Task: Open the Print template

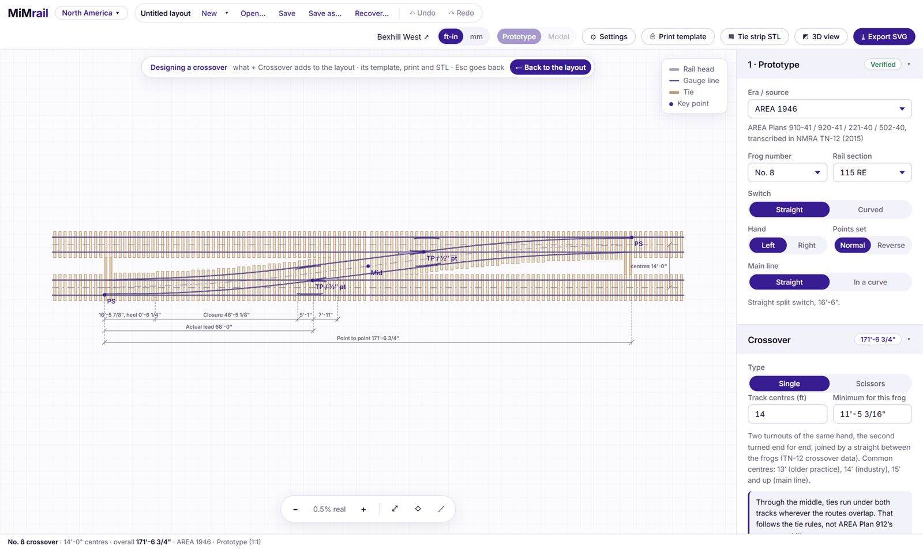Action: 678,36
